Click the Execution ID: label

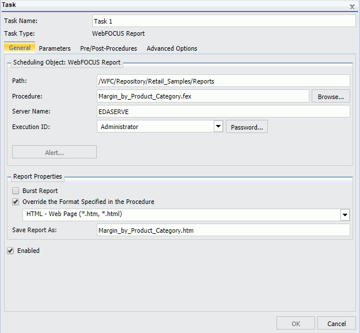click(x=31, y=127)
